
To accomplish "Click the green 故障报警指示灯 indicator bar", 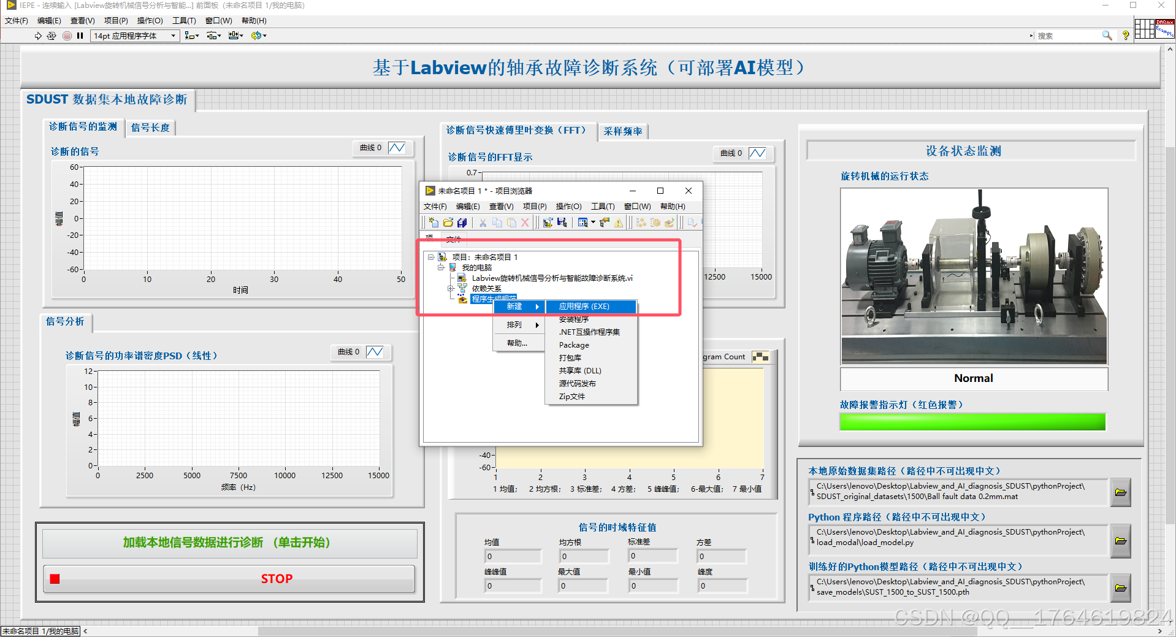I will pos(972,422).
